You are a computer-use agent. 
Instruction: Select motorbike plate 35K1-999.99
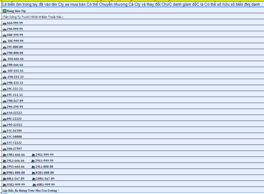coord(16,185)
